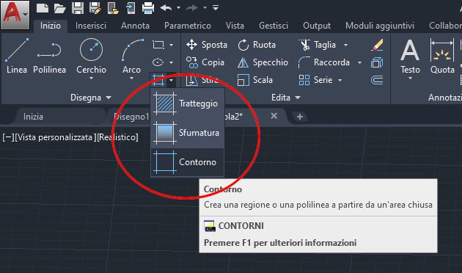Screen dimensions: 462x273
Task: Expand the Serie dropdown arrow
Action: tap(340, 80)
